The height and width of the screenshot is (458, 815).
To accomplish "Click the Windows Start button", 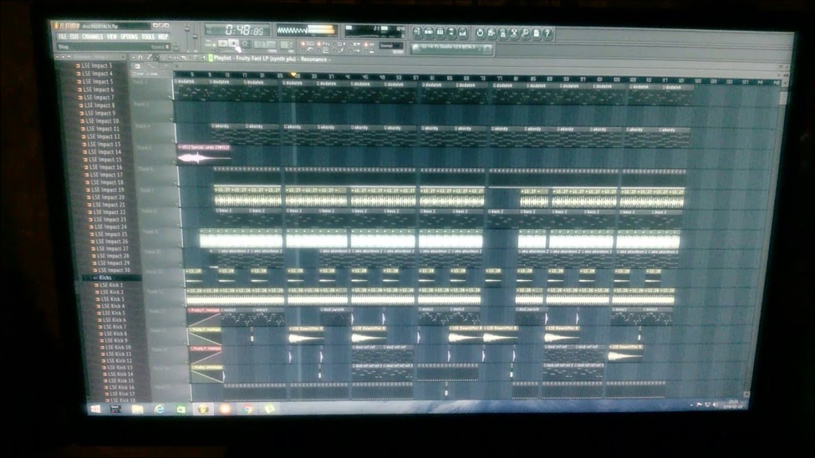I will (x=94, y=408).
